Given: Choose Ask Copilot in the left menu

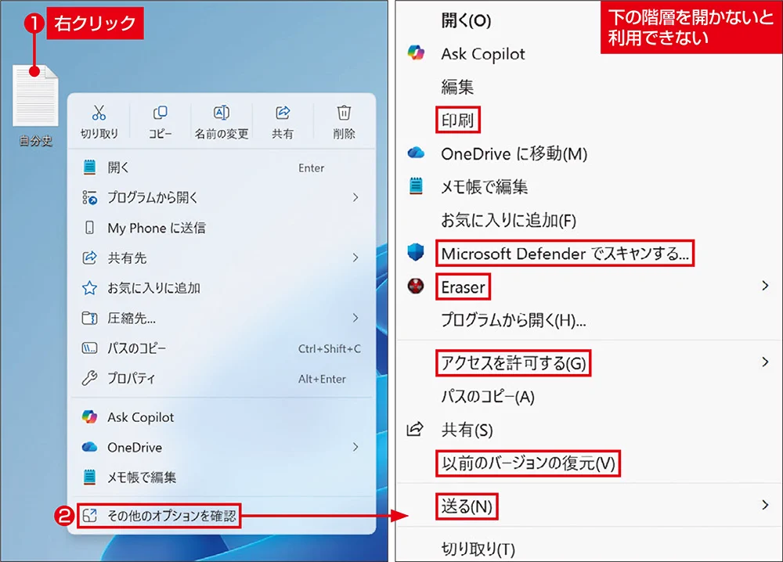Looking at the screenshot, I should tap(222, 416).
